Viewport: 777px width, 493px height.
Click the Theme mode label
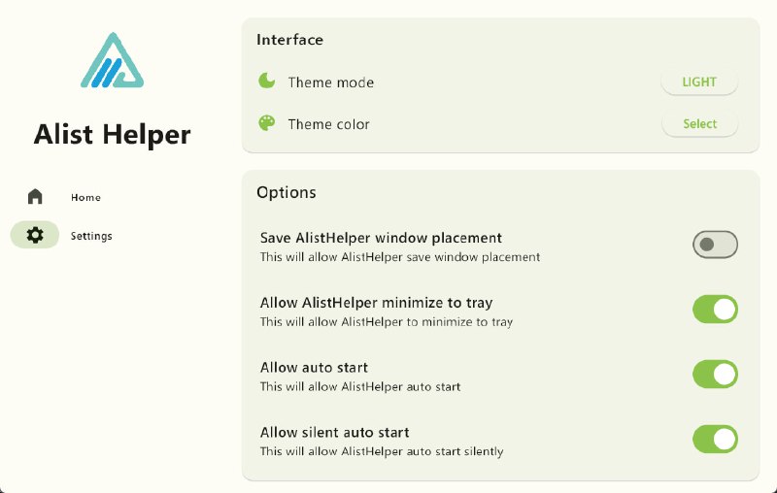[330, 82]
